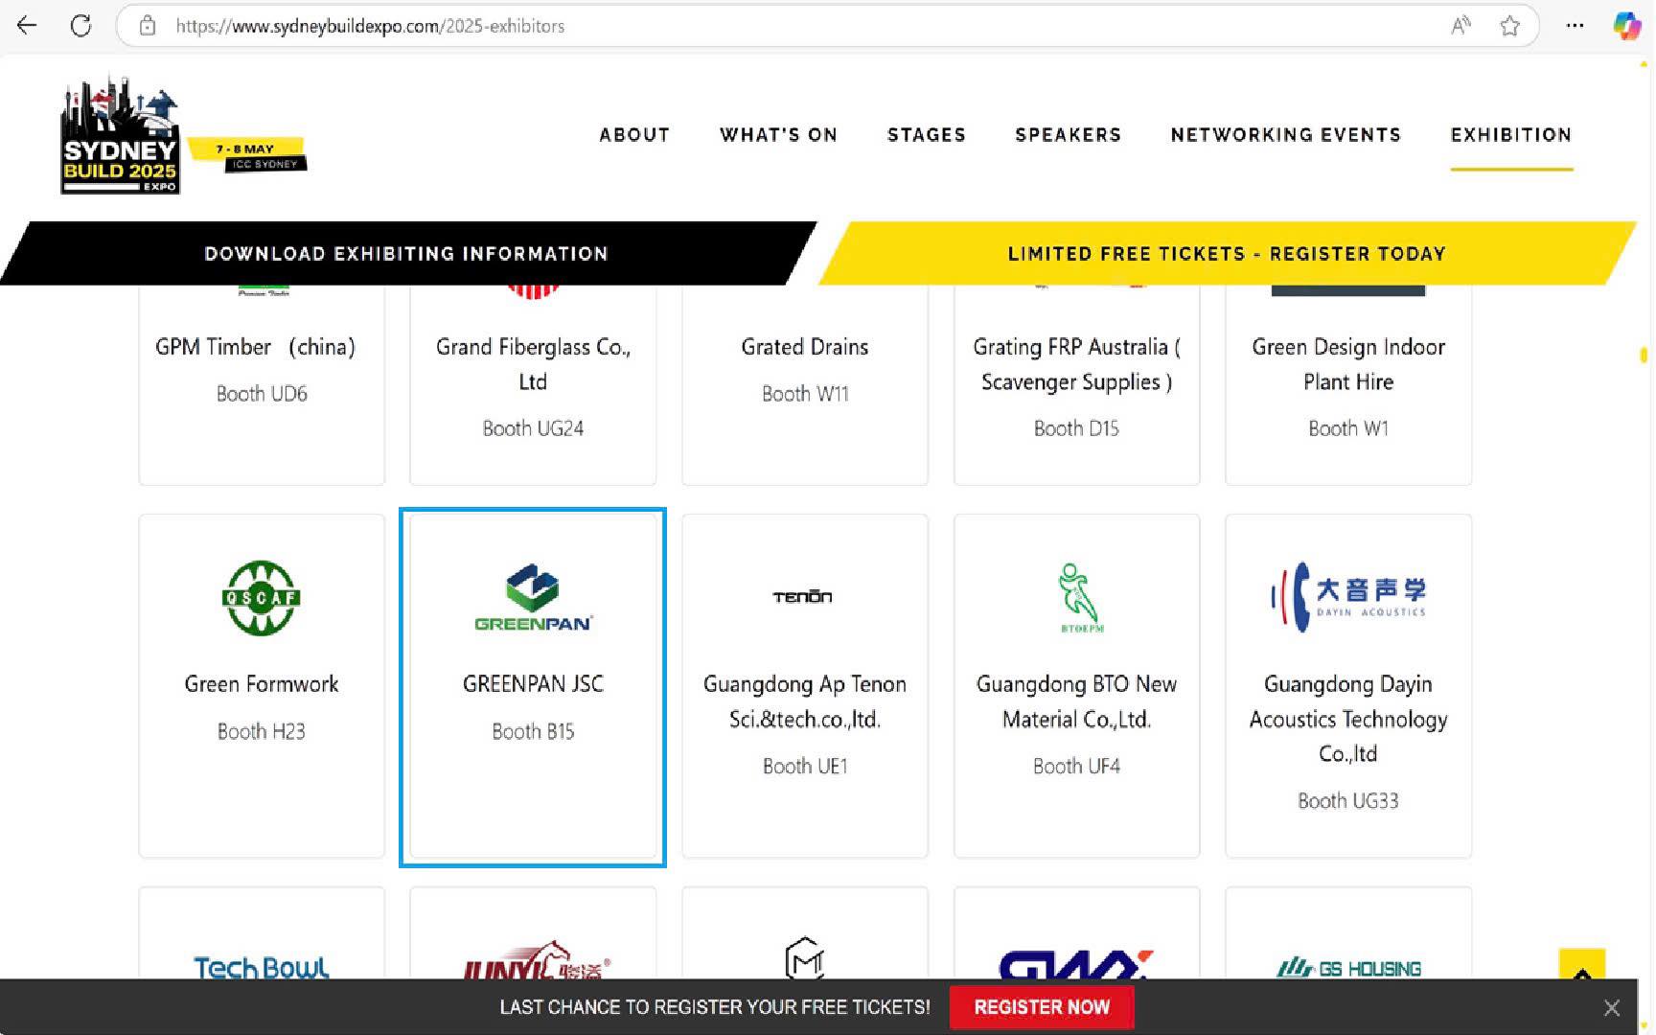Click the GS Housing logo
Viewport: 1656px width, 1035px height.
(x=1348, y=968)
